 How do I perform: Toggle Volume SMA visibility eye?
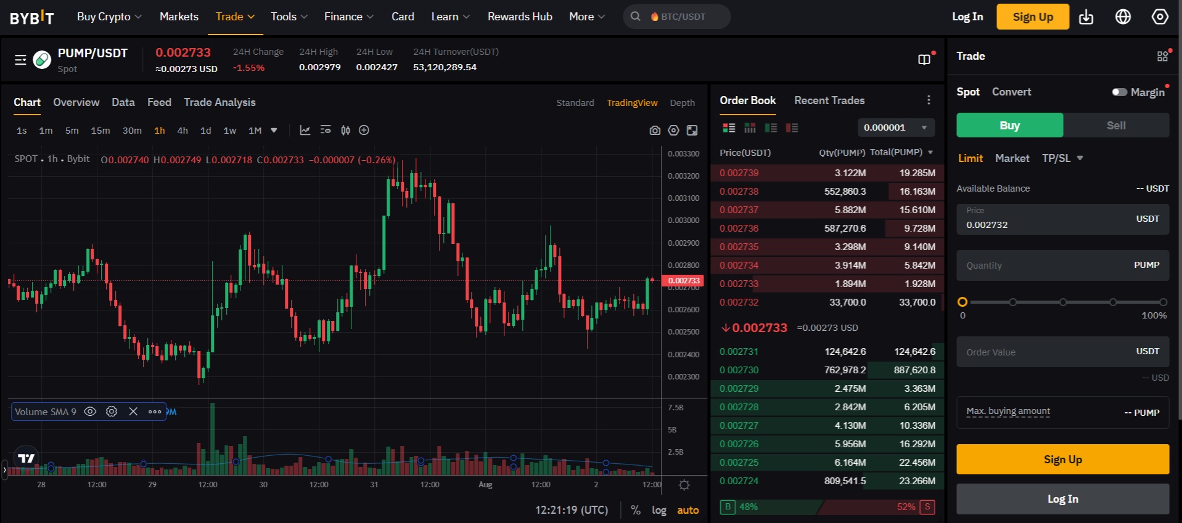90,412
